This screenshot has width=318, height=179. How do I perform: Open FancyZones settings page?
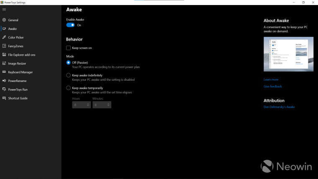coord(31,46)
